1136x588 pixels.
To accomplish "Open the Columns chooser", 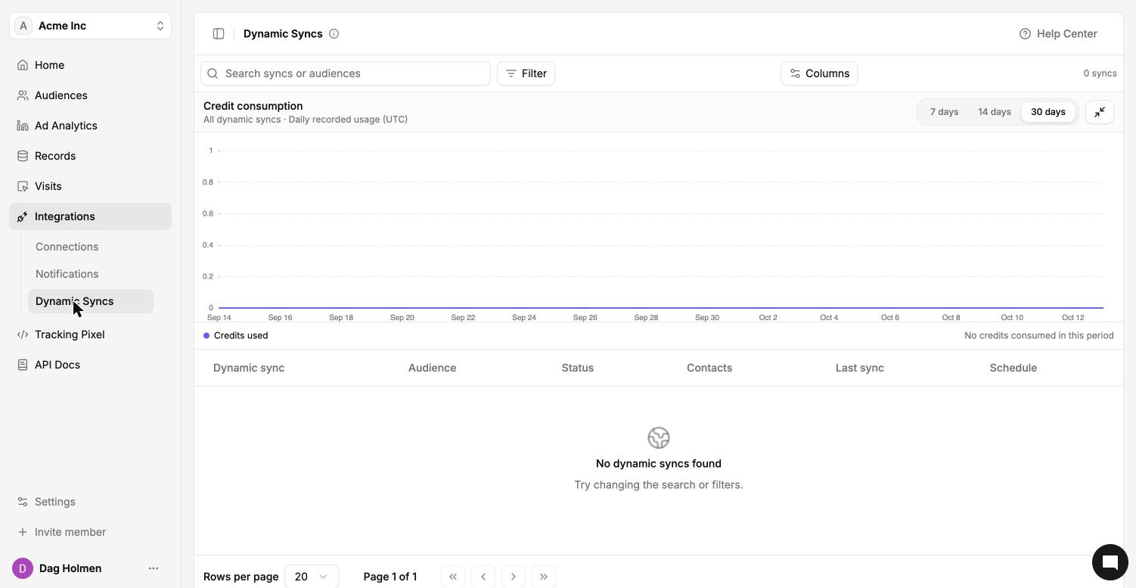I will coord(819,73).
